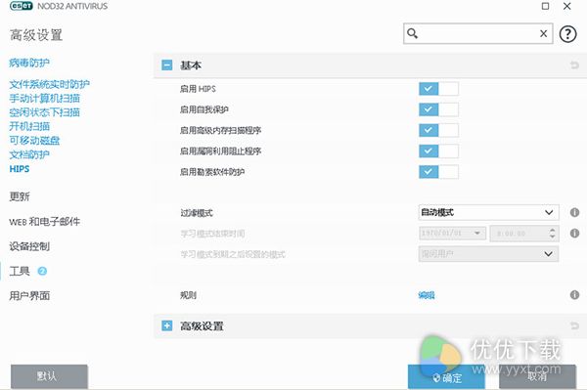The height and width of the screenshot is (390, 587).
Task: Click the 默认 button
Action: [x=49, y=376]
